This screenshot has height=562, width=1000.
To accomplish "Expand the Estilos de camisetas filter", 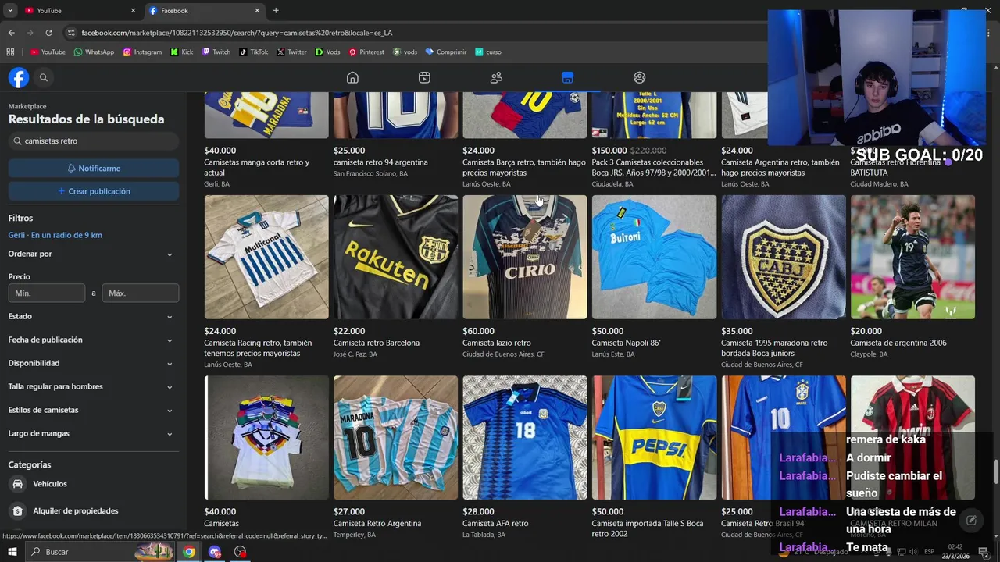I will [93, 410].
